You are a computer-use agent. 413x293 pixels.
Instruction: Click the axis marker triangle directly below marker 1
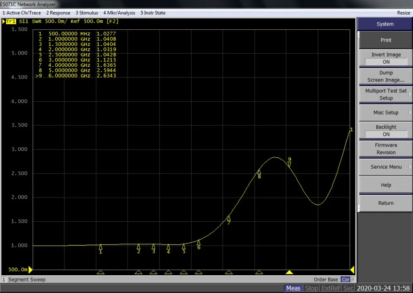tap(101, 272)
